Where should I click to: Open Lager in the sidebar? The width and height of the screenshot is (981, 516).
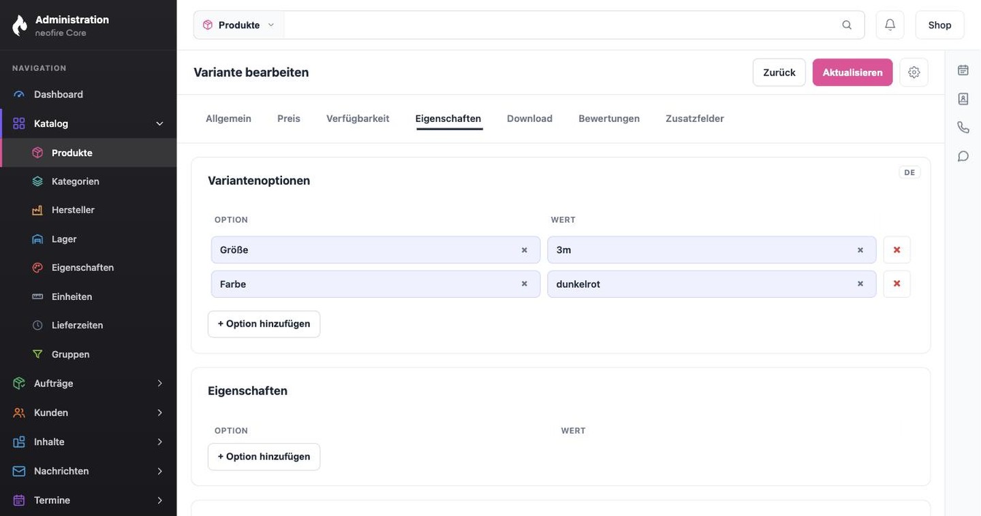89,239
